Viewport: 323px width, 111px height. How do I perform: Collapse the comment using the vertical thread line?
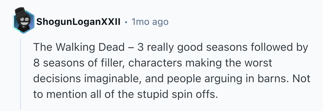tap(21, 73)
